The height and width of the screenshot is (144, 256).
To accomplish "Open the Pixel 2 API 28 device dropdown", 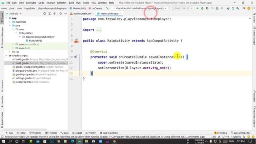I will tap(182, 8).
